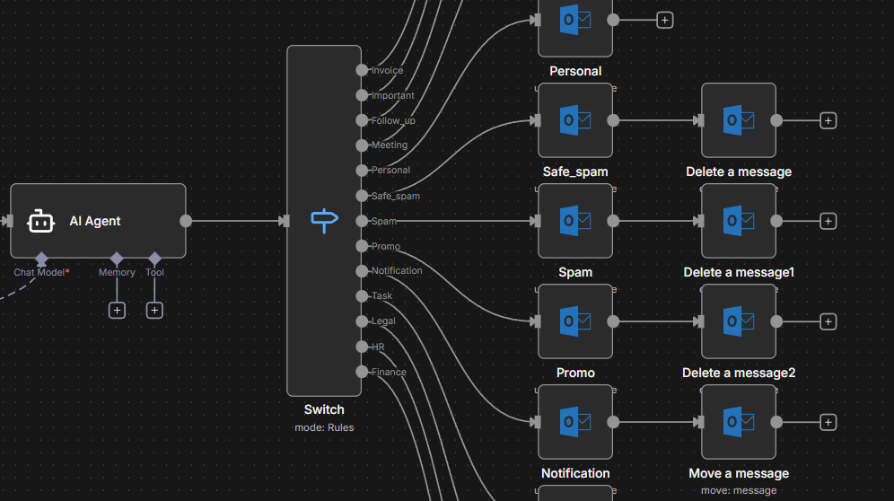Open the Notification Outlook node
894x501 pixels.
tap(574, 422)
